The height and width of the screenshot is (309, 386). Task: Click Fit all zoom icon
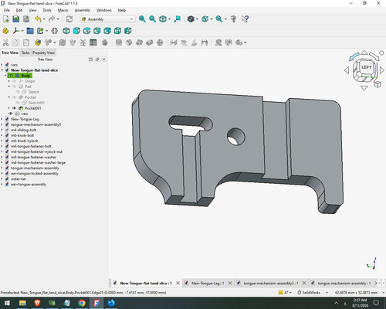tap(142, 19)
